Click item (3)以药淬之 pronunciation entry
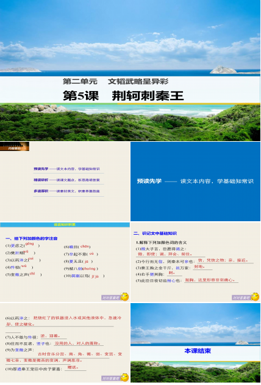This screenshot has width=261, height=385. [x=23, y=260]
